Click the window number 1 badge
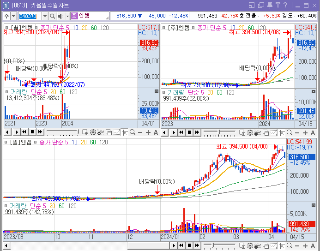Image resolution: width=320 pixels, height=251 pixels. click(6, 6)
